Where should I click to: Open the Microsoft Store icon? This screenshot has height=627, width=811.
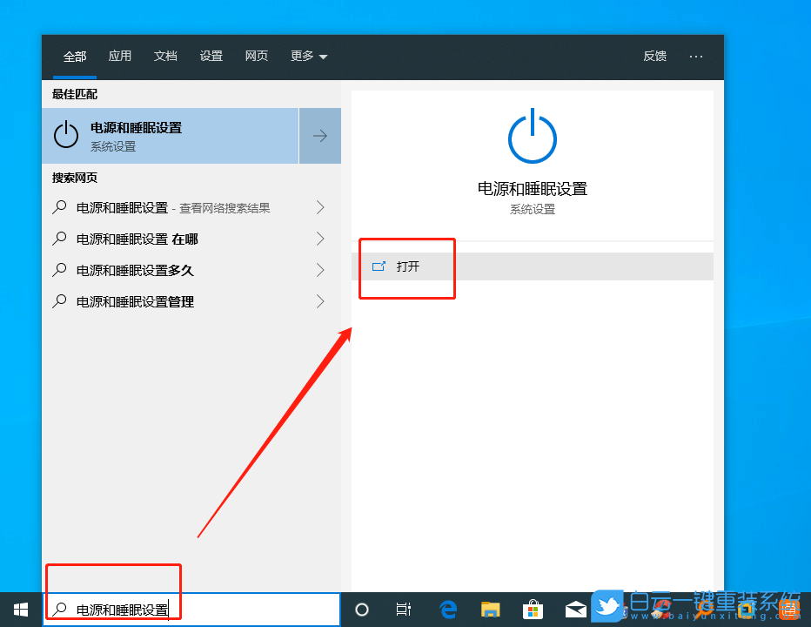click(532, 609)
